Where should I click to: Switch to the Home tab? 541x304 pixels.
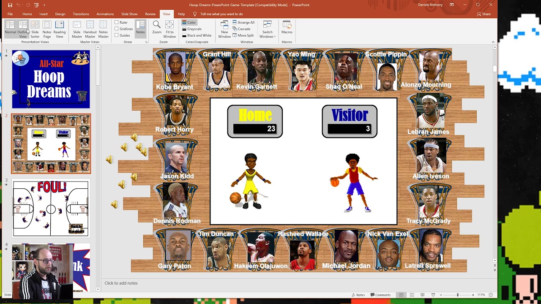[x=27, y=14]
